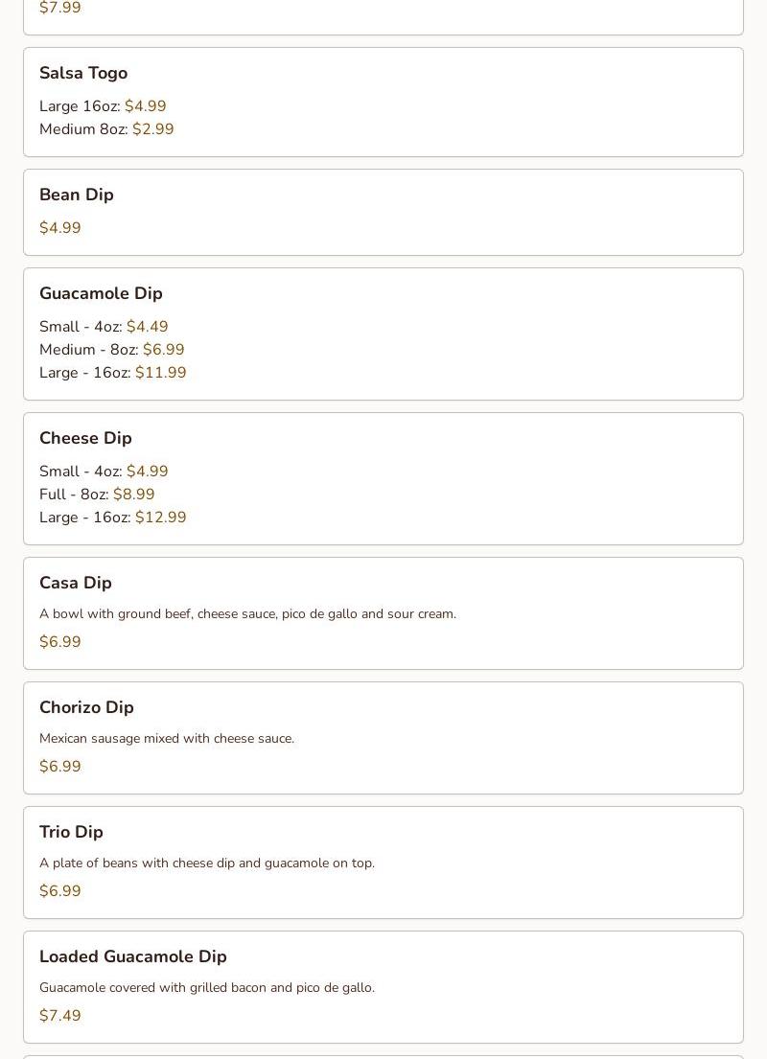Screen dimensions: 767x1059
Task: Choose Cheese Dip Large 16oz at $12.99
Action: 113,518
